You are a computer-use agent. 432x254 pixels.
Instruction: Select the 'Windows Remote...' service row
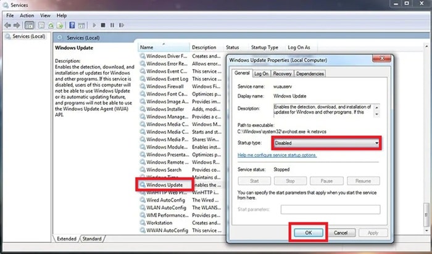180,162
